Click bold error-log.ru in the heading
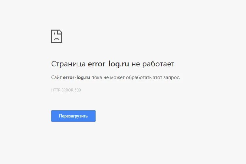Viewport: 246px width, 164px height. tap(108, 64)
